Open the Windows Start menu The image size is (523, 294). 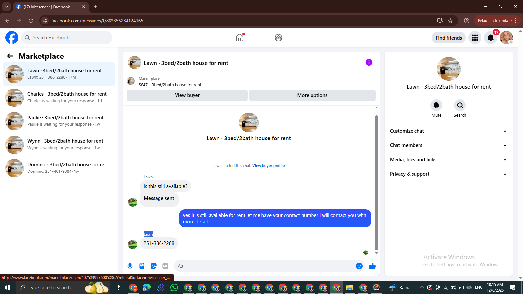(8, 287)
